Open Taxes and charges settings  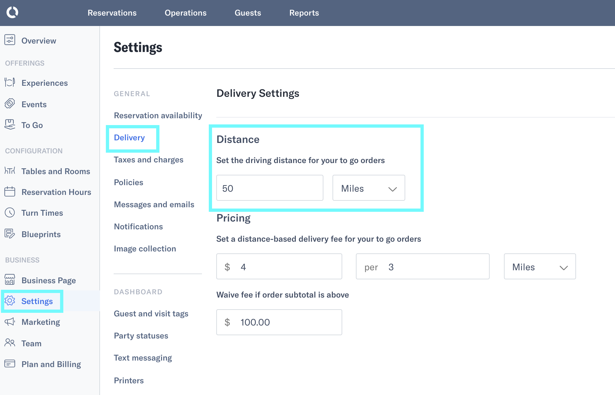[148, 159]
